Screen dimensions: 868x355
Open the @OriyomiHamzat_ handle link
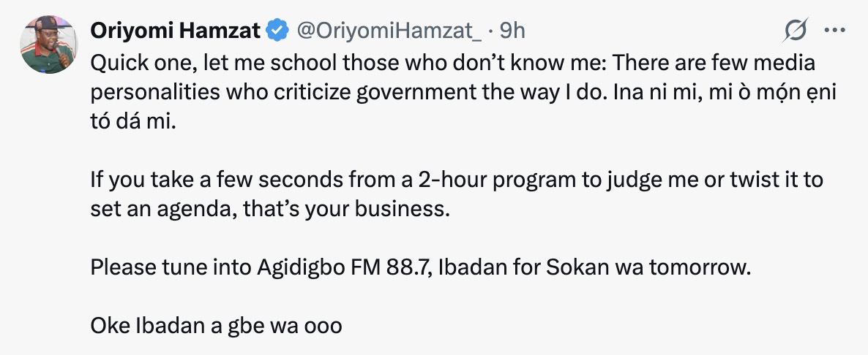[388, 30]
